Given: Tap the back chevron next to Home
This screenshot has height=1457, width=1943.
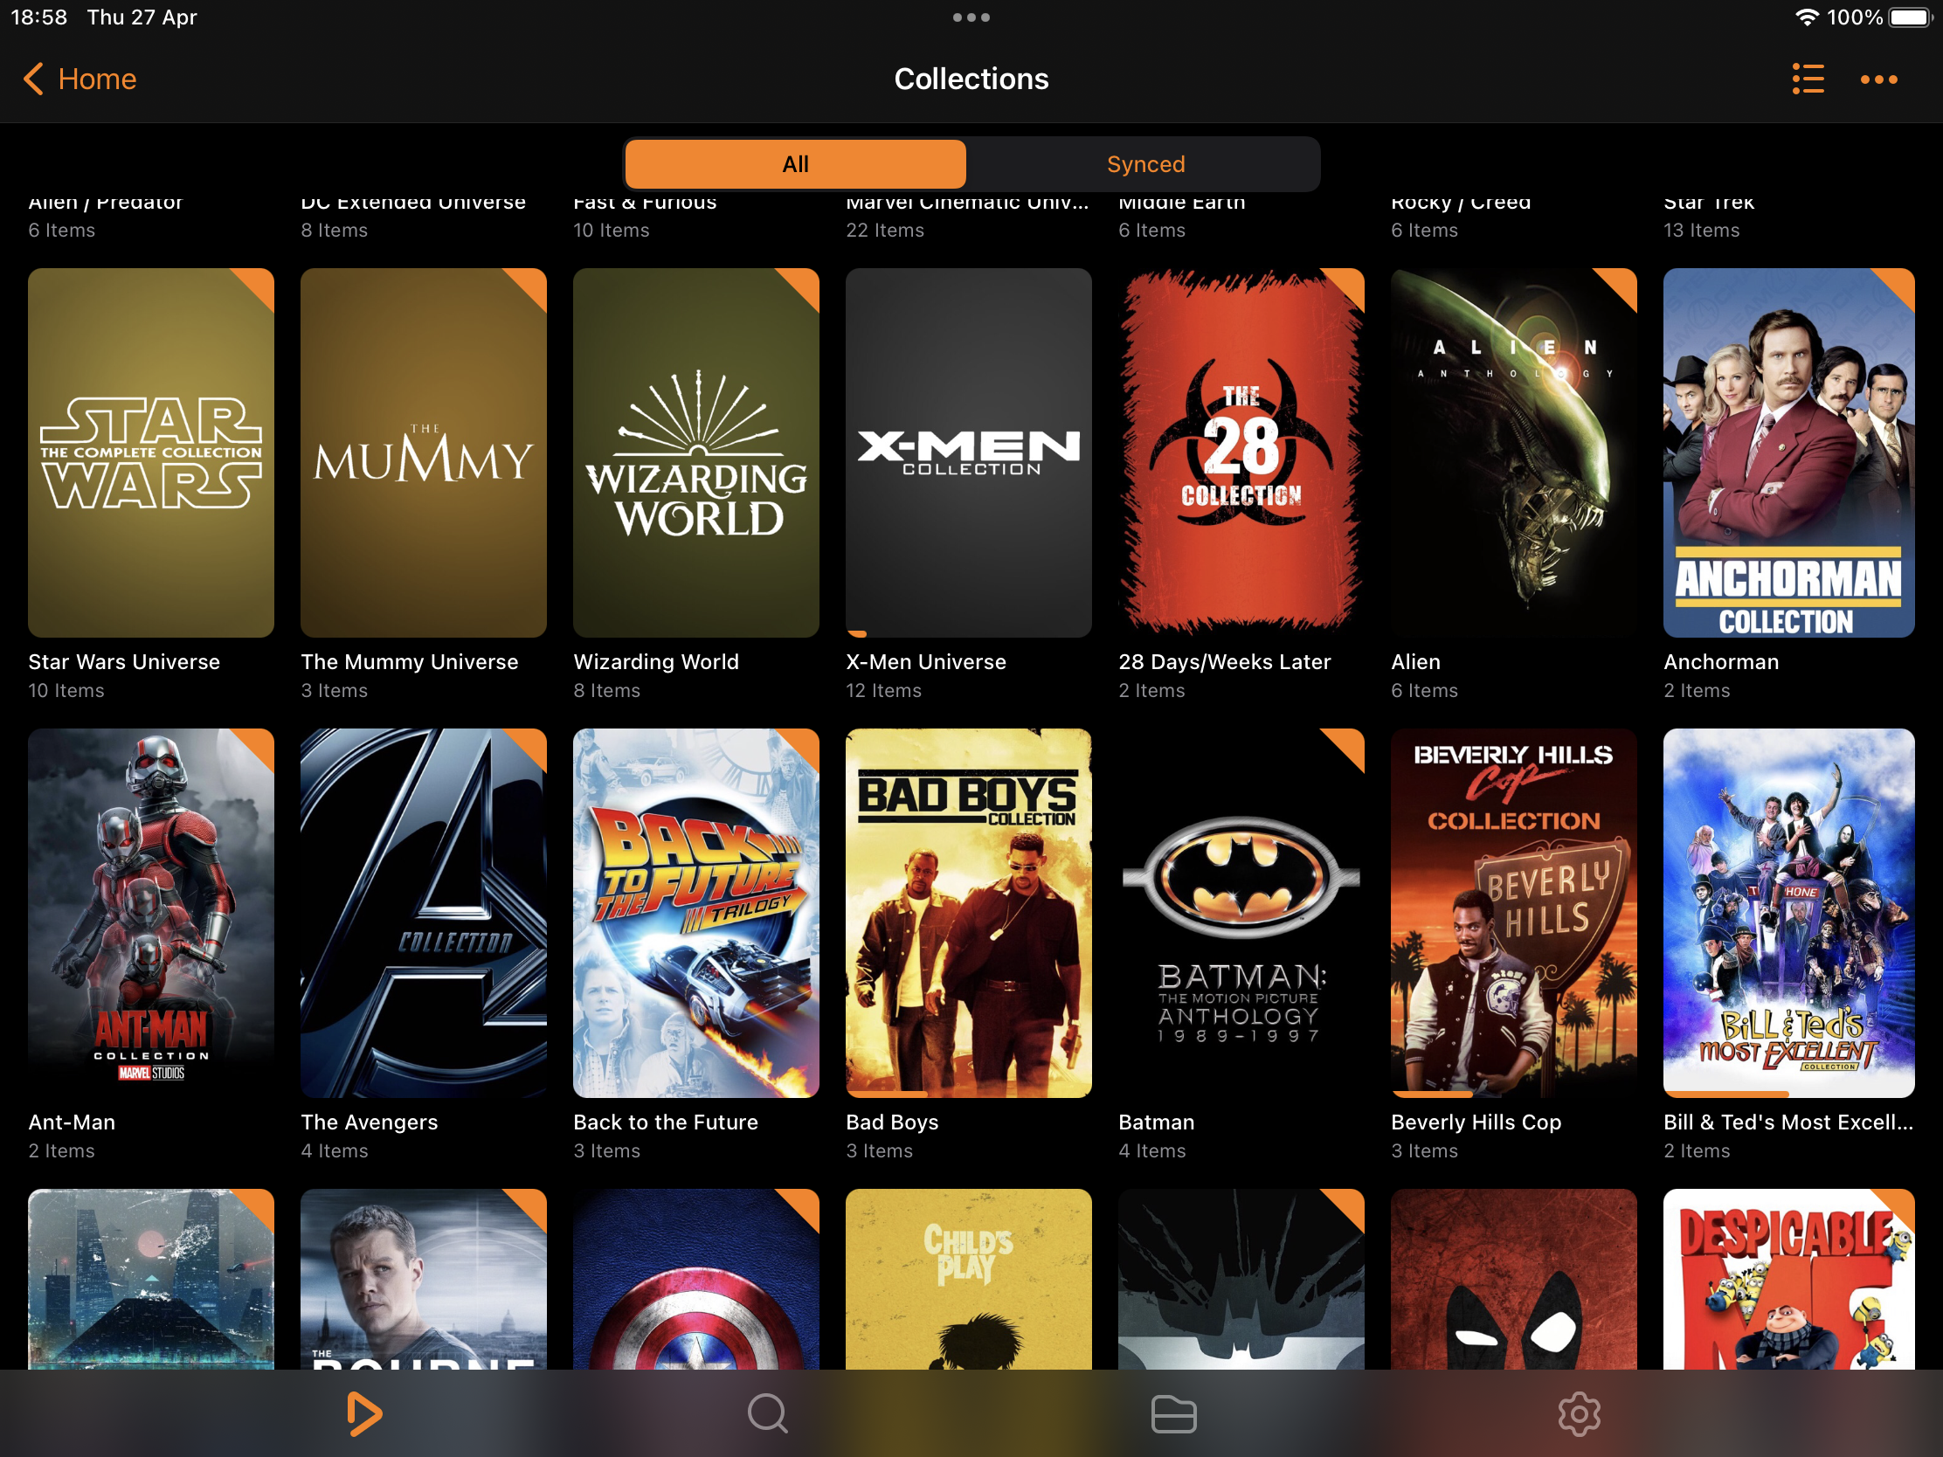Looking at the screenshot, I should (x=33, y=79).
